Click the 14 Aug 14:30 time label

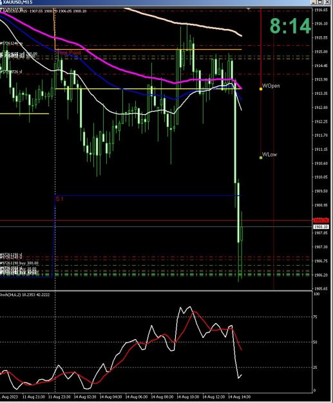coord(239,397)
